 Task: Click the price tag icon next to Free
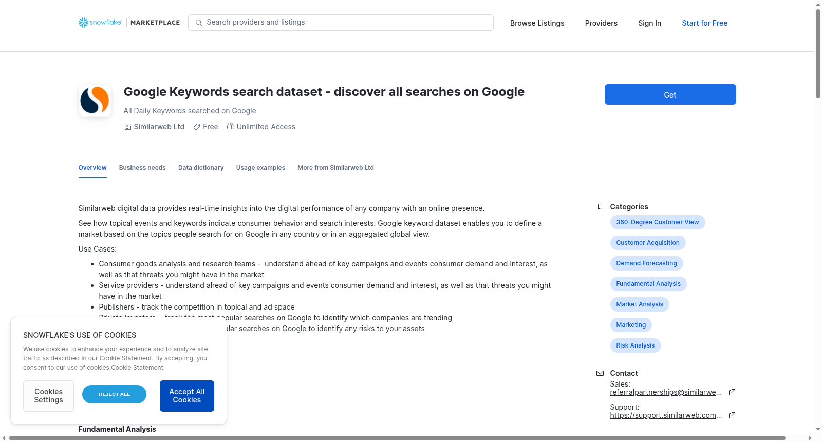tap(197, 127)
